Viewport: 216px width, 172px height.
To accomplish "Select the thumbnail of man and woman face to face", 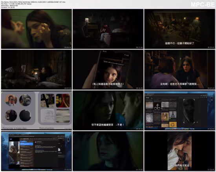I will [x=108, y=110].
